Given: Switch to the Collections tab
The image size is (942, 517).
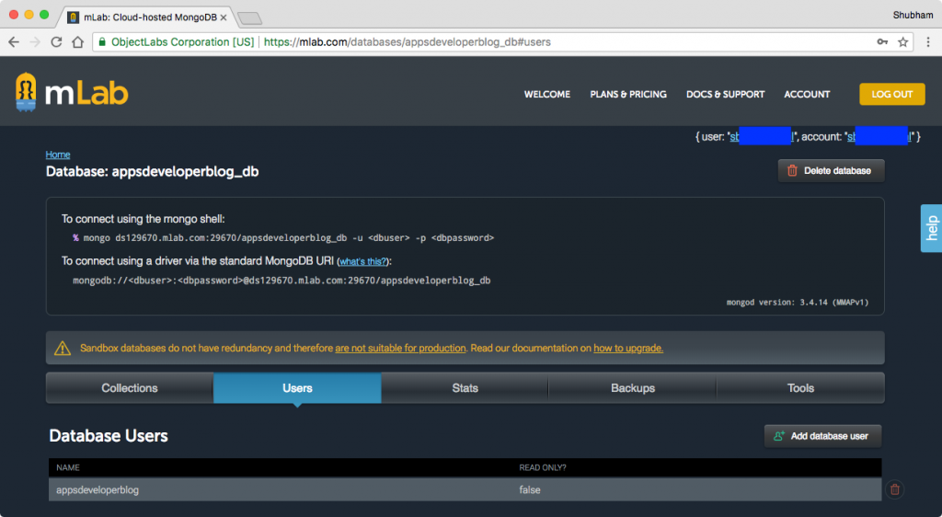Looking at the screenshot, I should [x=130, y=388].
